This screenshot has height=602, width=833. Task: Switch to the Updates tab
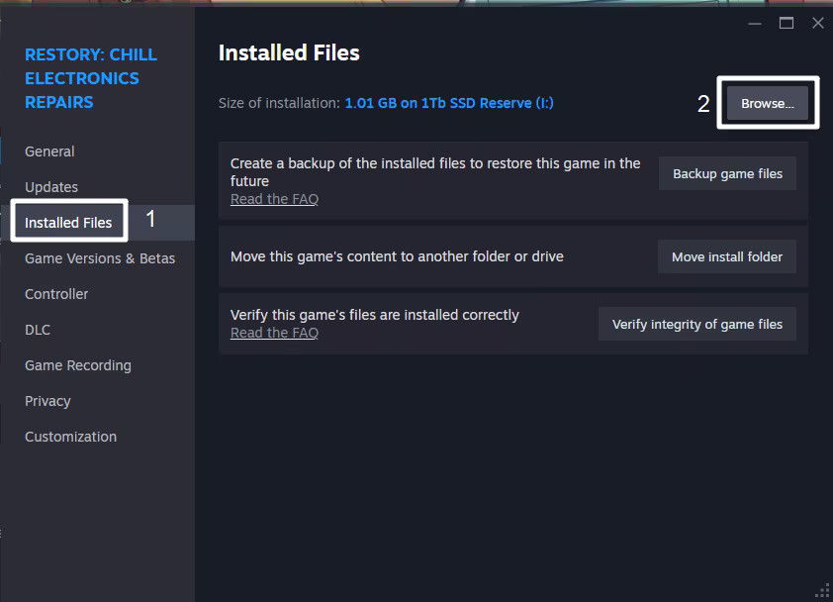pos(51,187)
